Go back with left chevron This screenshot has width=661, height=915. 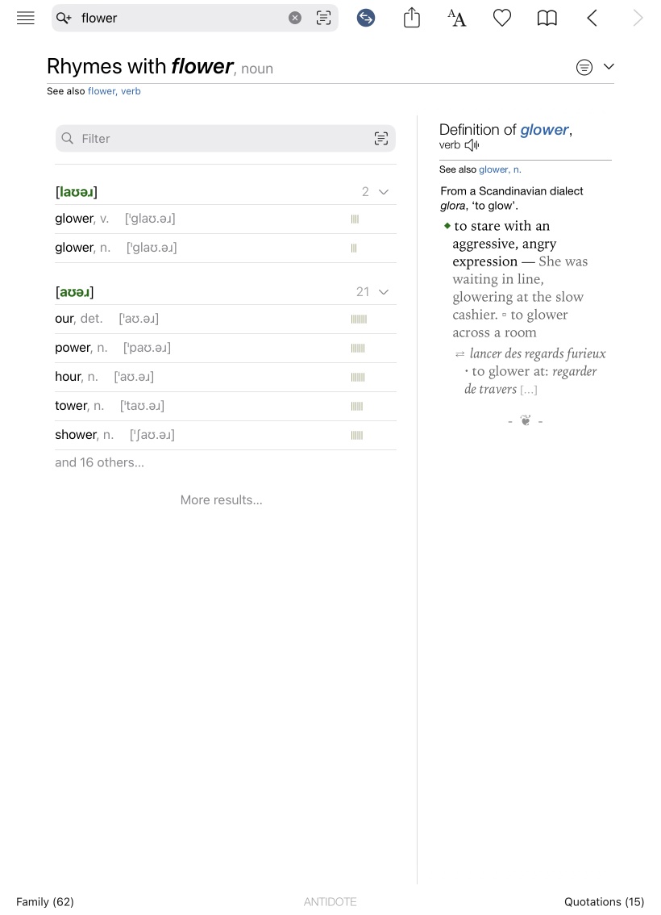(592, 18)
